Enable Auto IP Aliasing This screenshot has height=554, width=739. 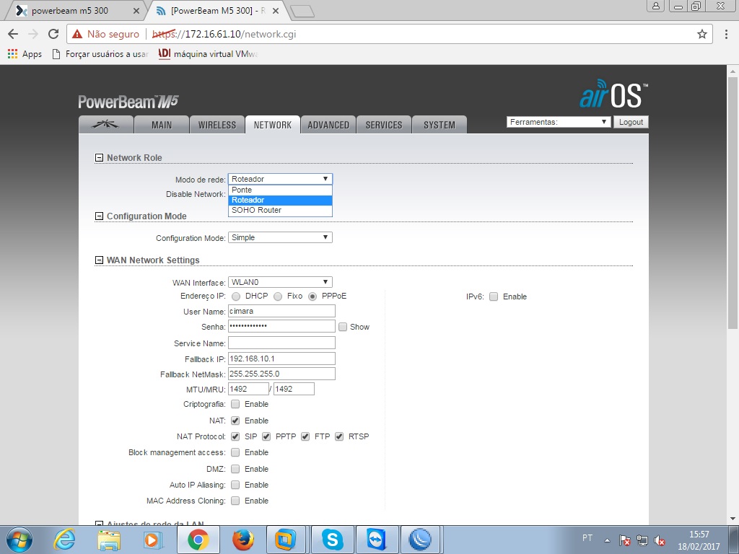pos(235,485)
